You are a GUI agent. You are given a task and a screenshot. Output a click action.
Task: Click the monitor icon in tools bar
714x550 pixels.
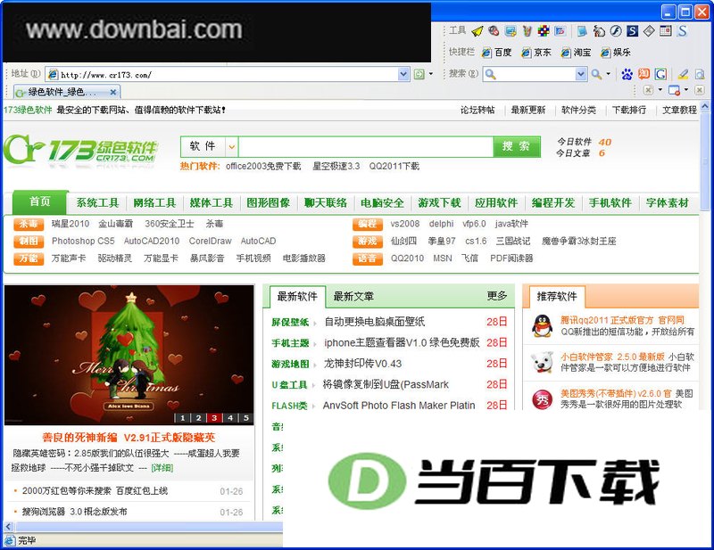tap(510, 31)
